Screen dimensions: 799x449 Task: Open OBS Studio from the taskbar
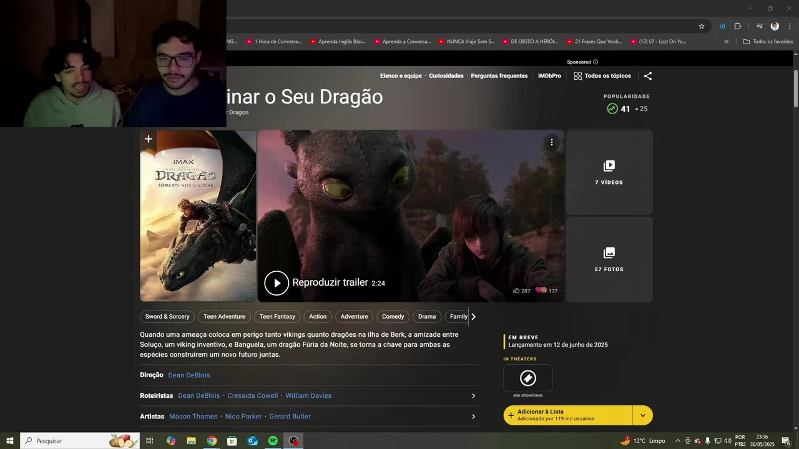pos(293,441)
